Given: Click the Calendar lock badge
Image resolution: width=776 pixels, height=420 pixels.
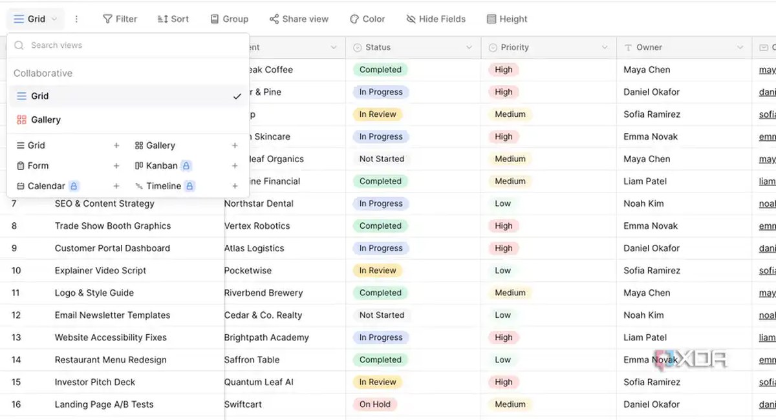Looking at the screenshot, I should click(74, 186).
